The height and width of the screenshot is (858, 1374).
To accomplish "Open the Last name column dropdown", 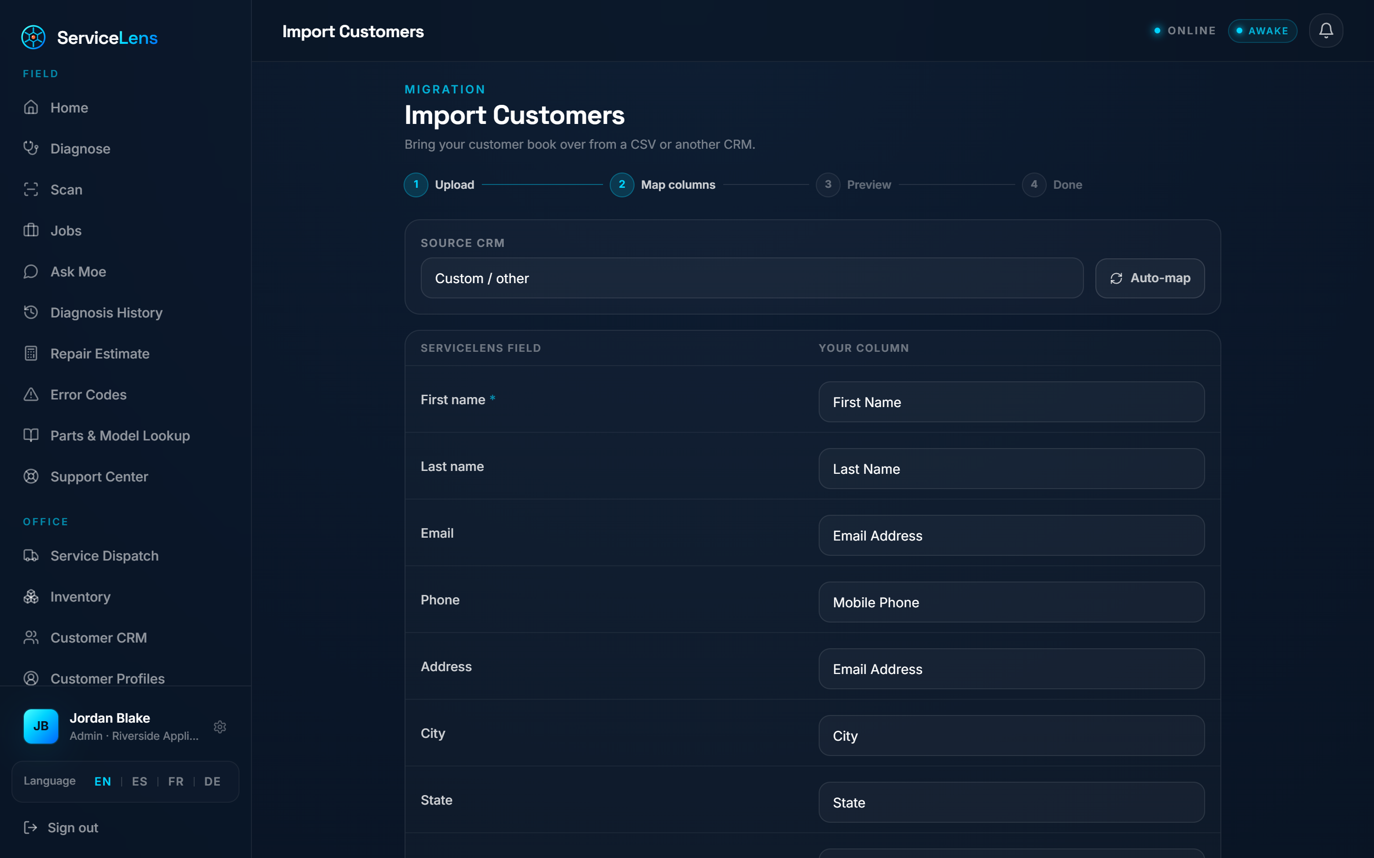I will (1011, 469).
